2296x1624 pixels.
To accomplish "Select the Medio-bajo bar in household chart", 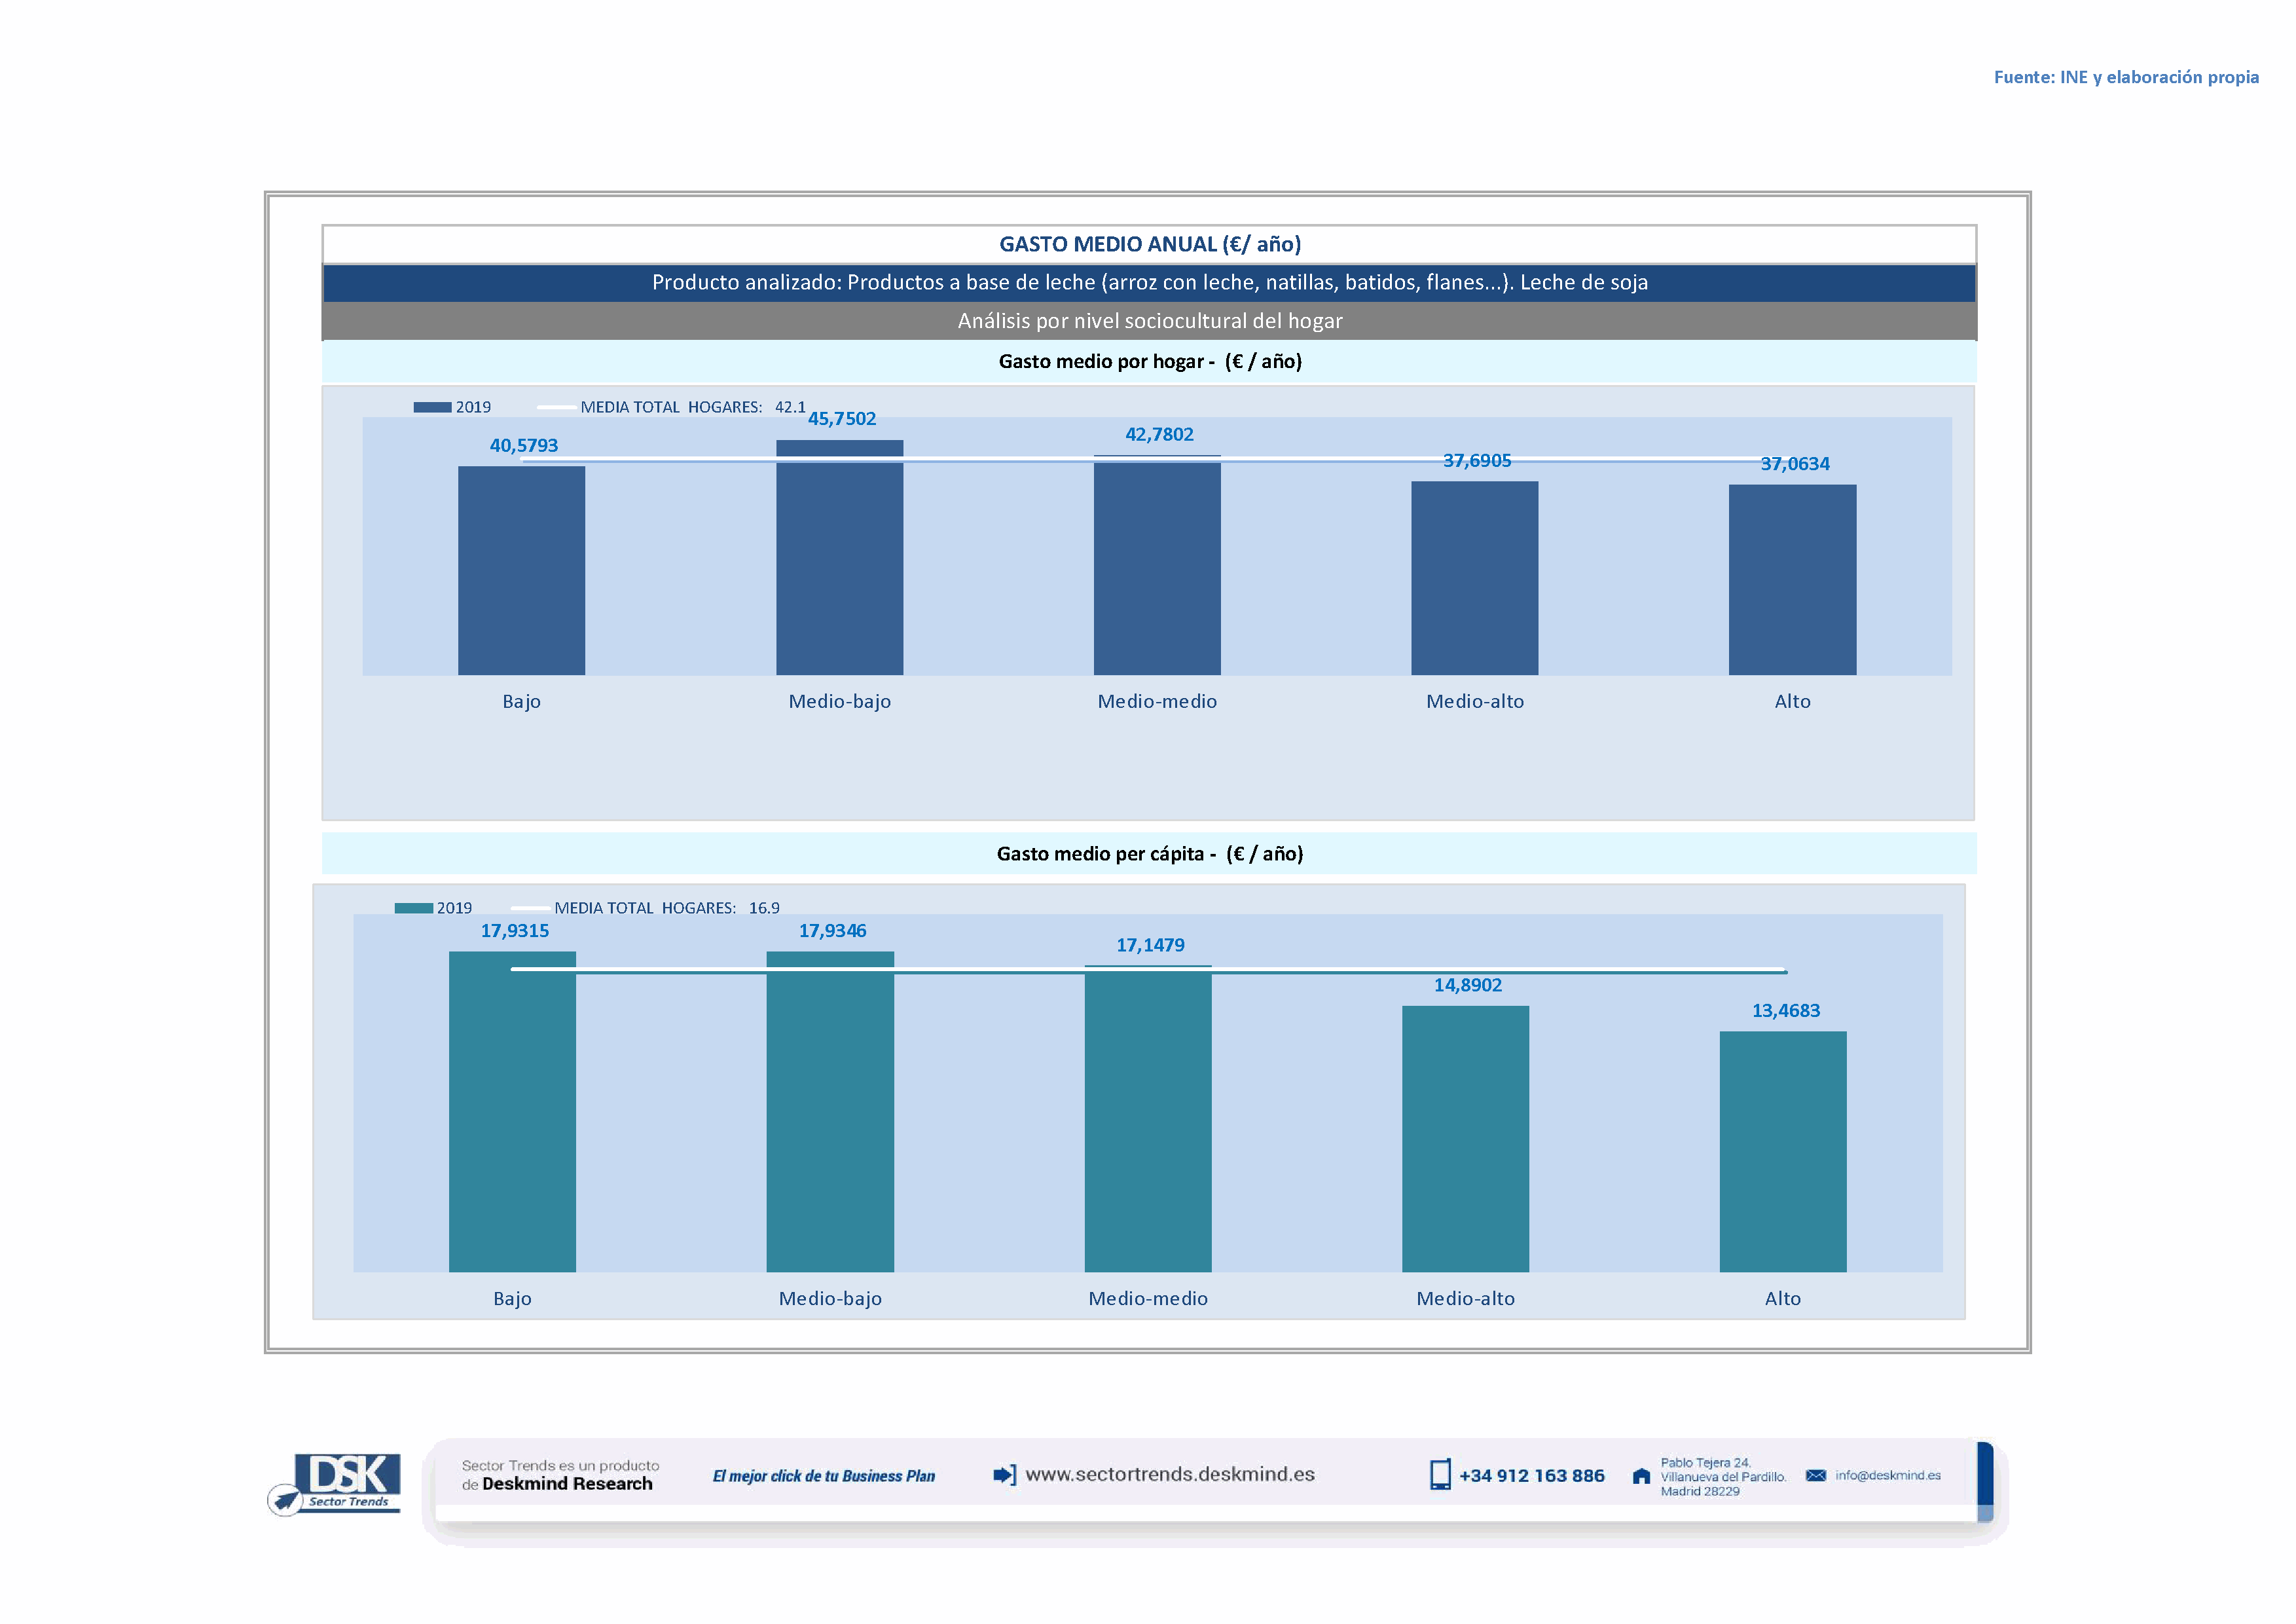I will click(839, 560).
